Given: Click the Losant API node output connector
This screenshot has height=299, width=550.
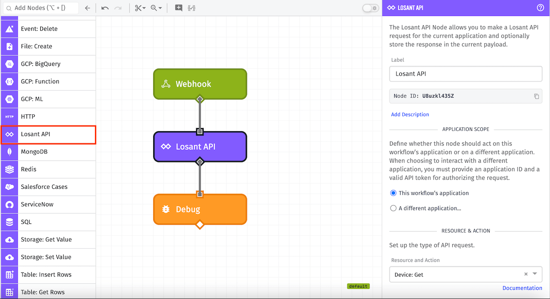Looking at the screenshot, I should pyautogui.click(x=200, y=162).
